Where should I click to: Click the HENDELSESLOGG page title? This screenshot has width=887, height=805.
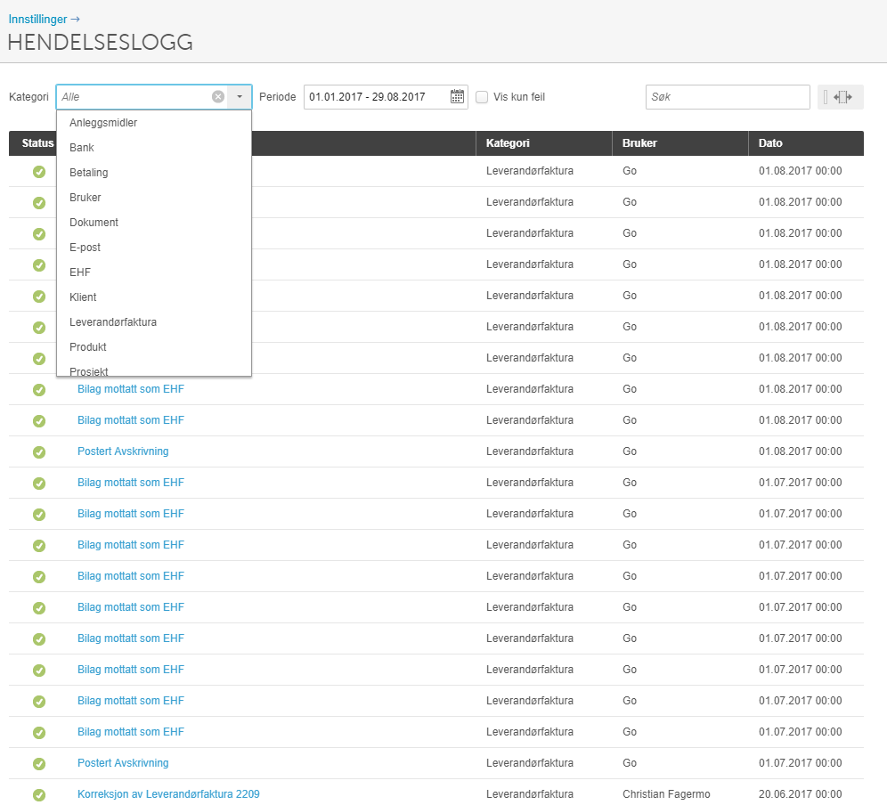(x=100, y=43)
